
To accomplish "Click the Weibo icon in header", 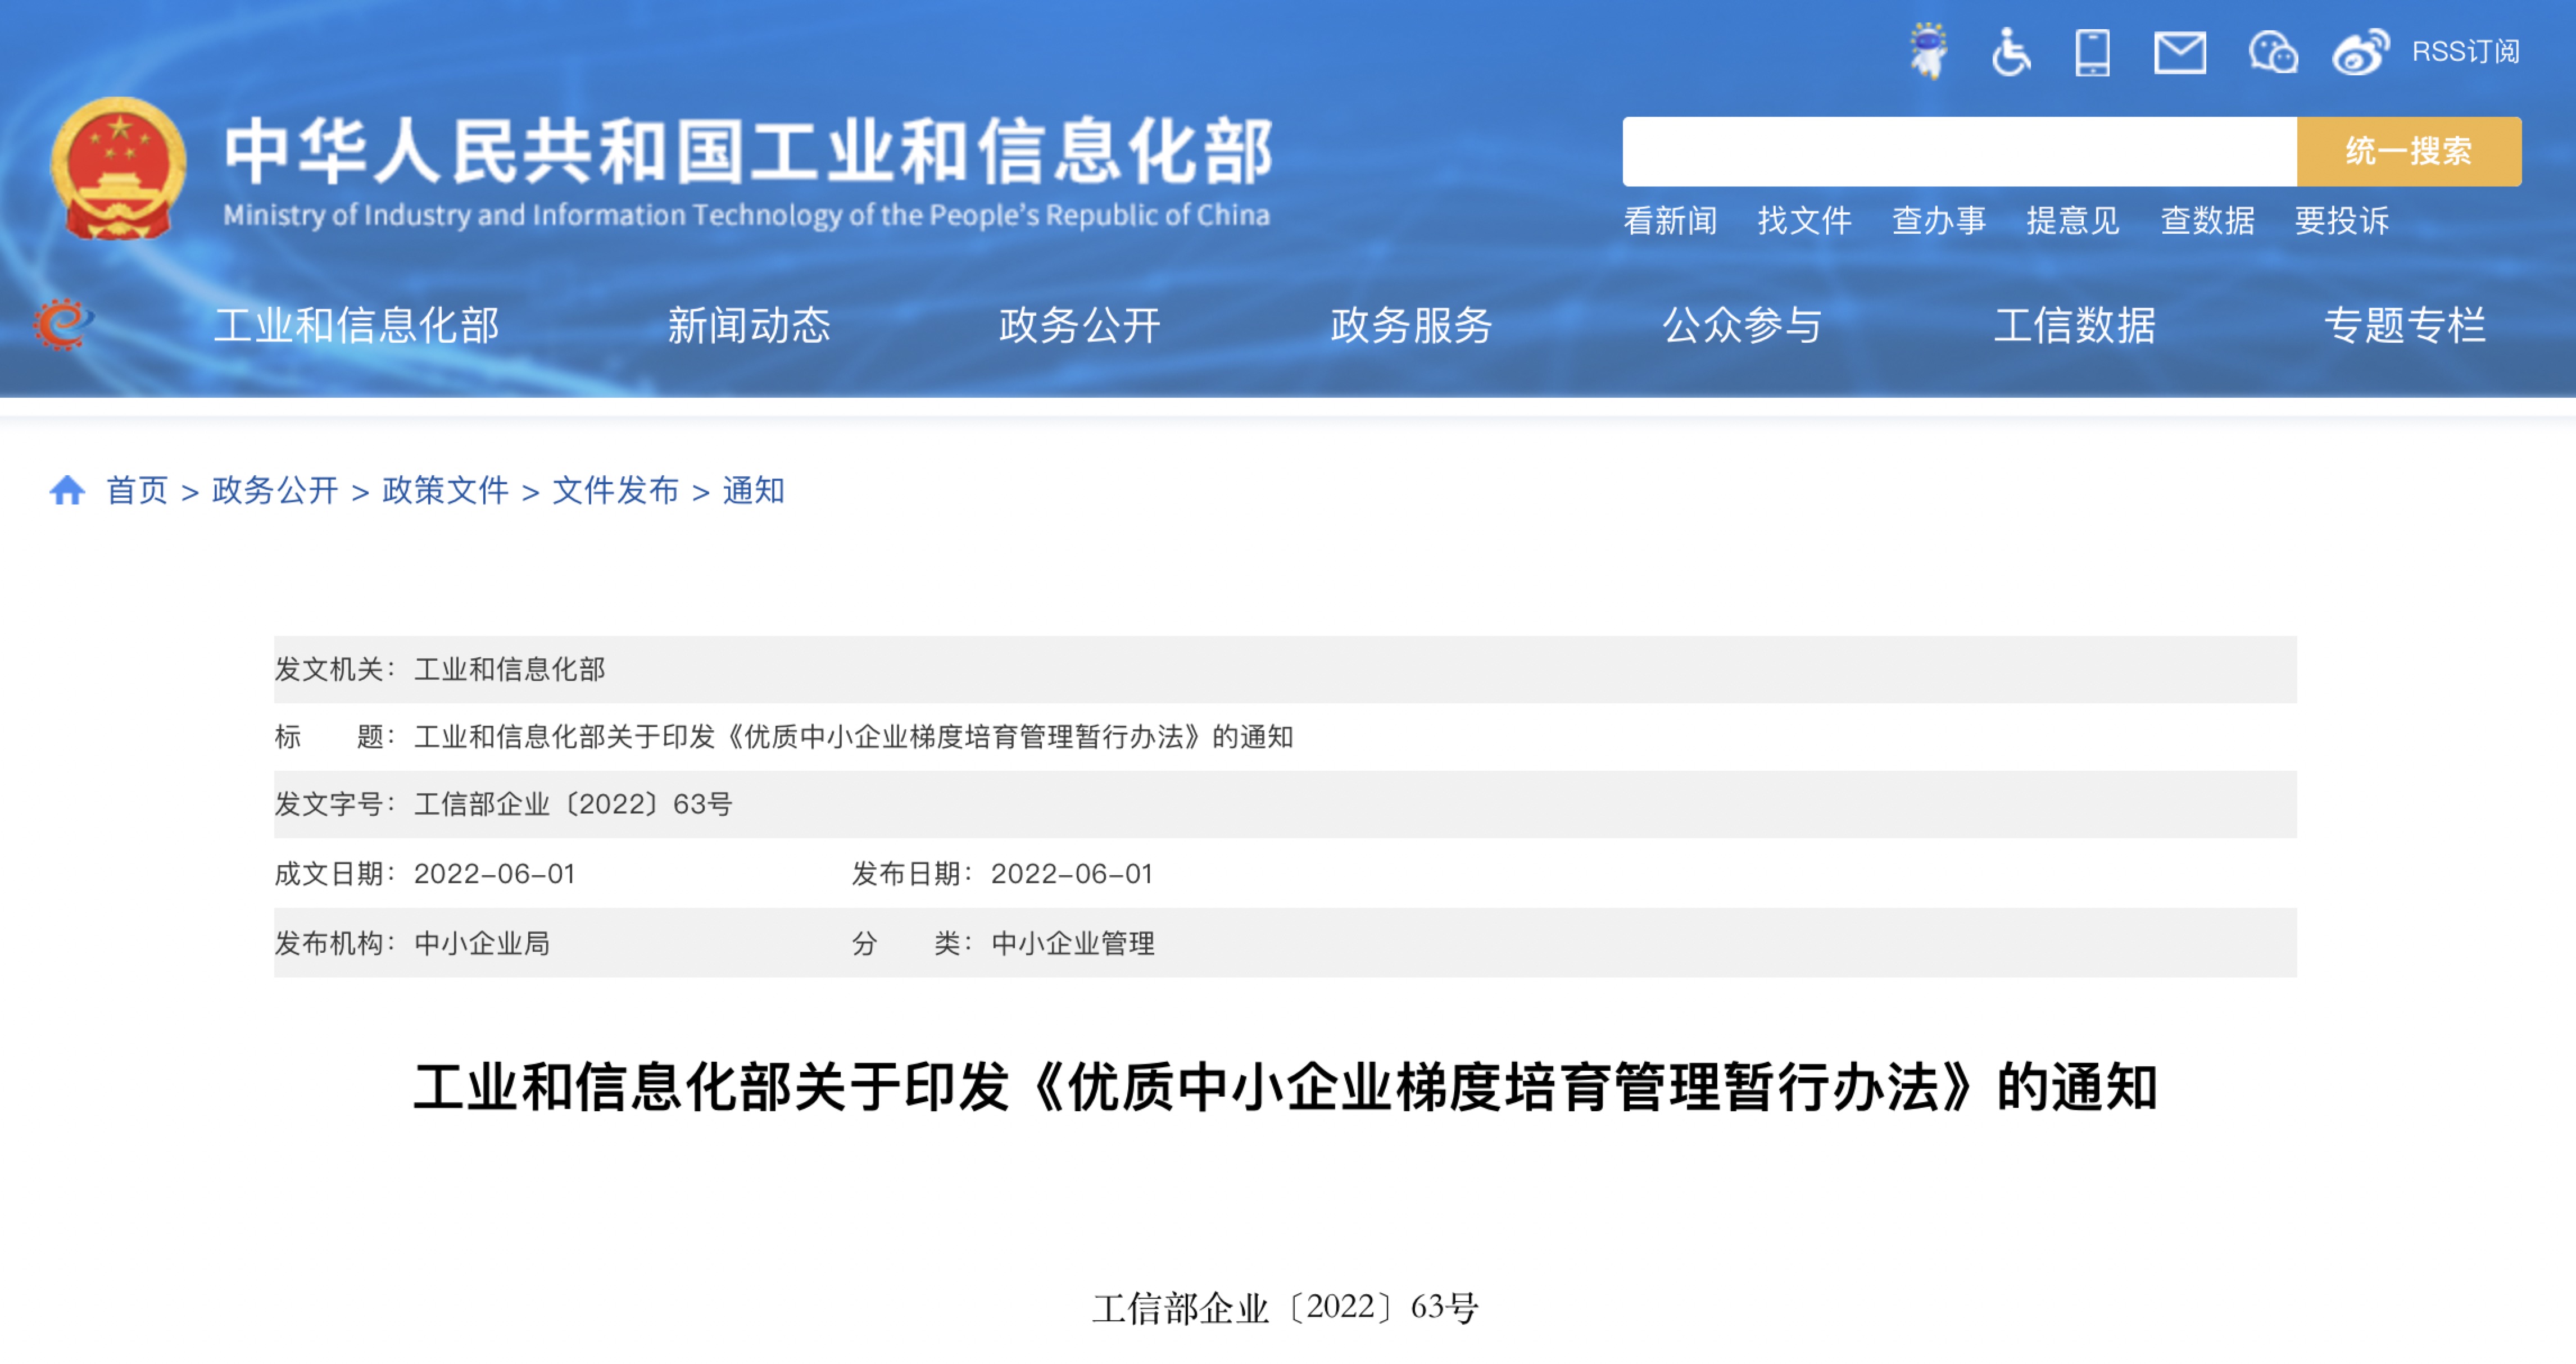I will pyautogui.click(x=2361, y=52).
